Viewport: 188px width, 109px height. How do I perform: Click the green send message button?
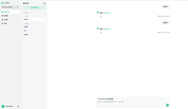167,105
